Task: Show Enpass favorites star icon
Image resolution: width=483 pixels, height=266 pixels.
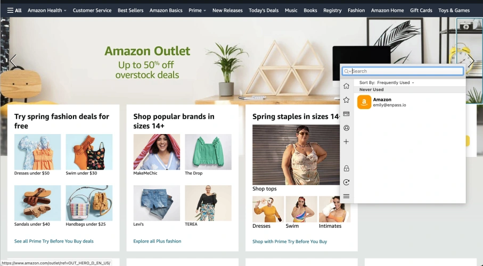Action: coord(346,100)
